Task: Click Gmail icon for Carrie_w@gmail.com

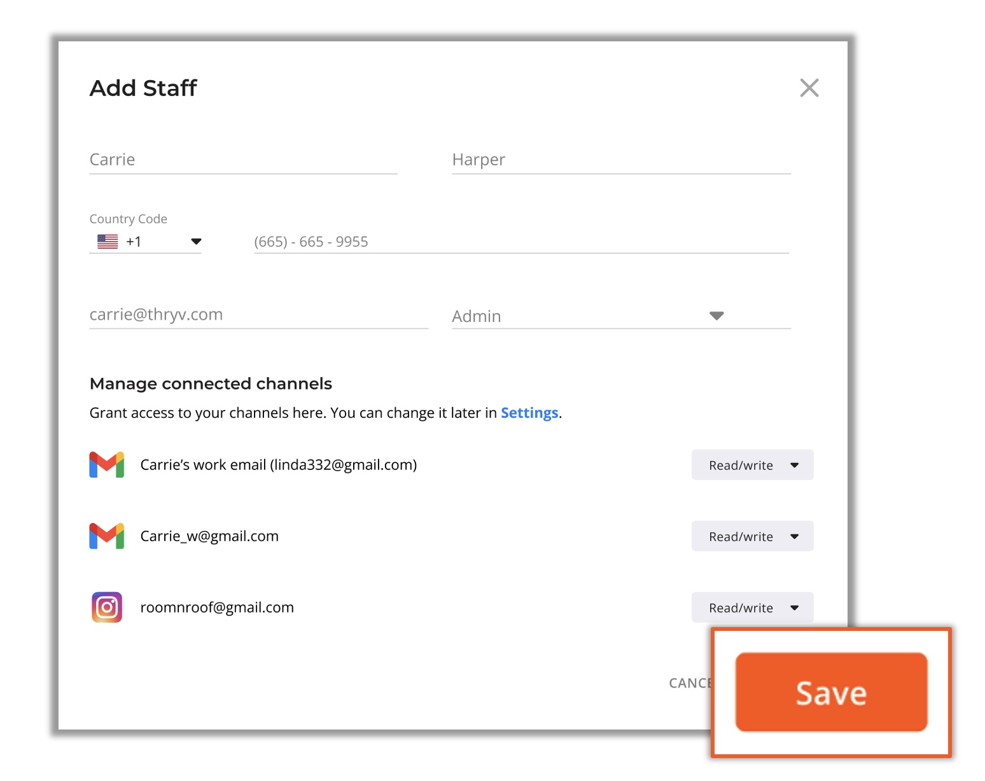Action: pos(107,536)
